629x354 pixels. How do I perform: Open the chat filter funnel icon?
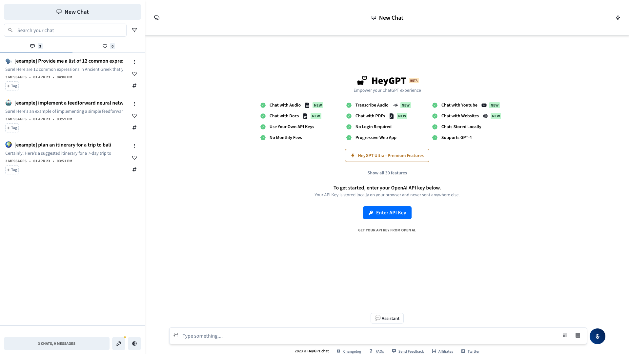click(134, 30)
